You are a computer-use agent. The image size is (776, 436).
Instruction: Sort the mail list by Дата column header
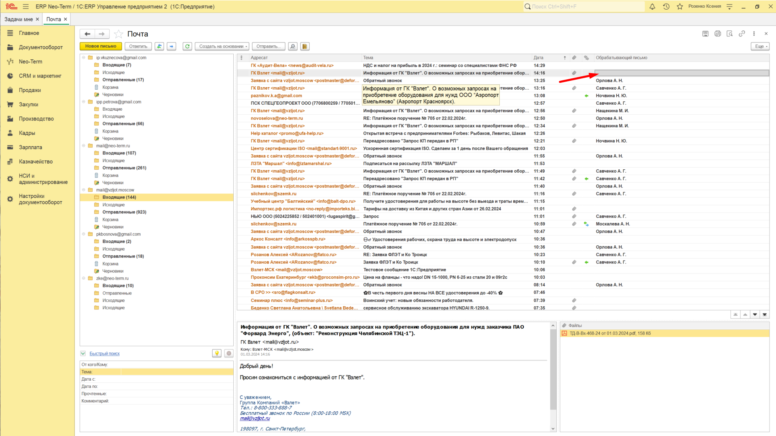pyautogui.click(x=538, y=58)
